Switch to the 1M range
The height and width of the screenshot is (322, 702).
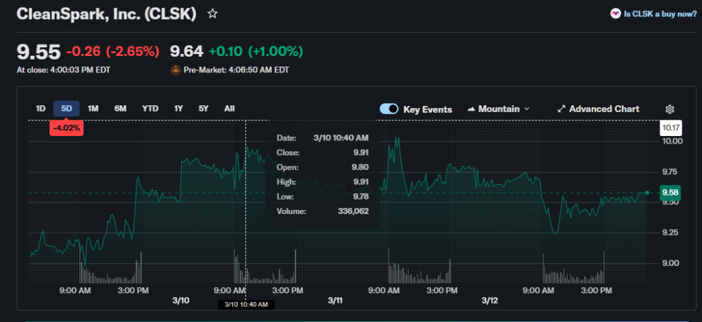(x=93, y=108)
